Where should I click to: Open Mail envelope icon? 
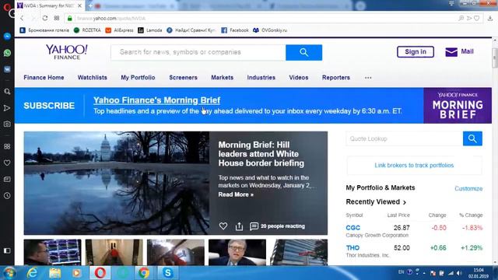click(x=451, y=52)
